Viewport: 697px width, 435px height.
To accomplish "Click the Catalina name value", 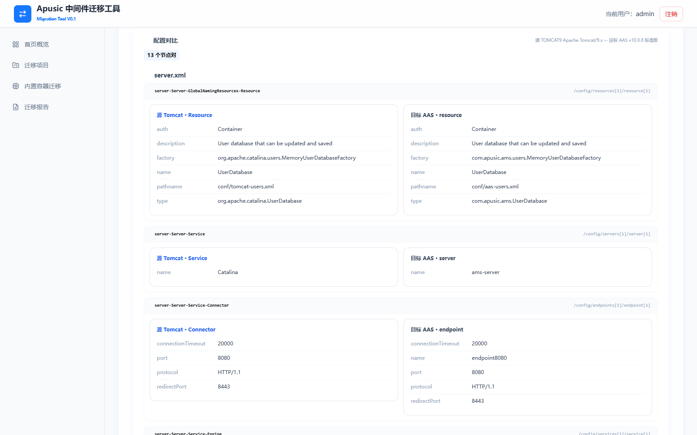I will tap(228, 272).
